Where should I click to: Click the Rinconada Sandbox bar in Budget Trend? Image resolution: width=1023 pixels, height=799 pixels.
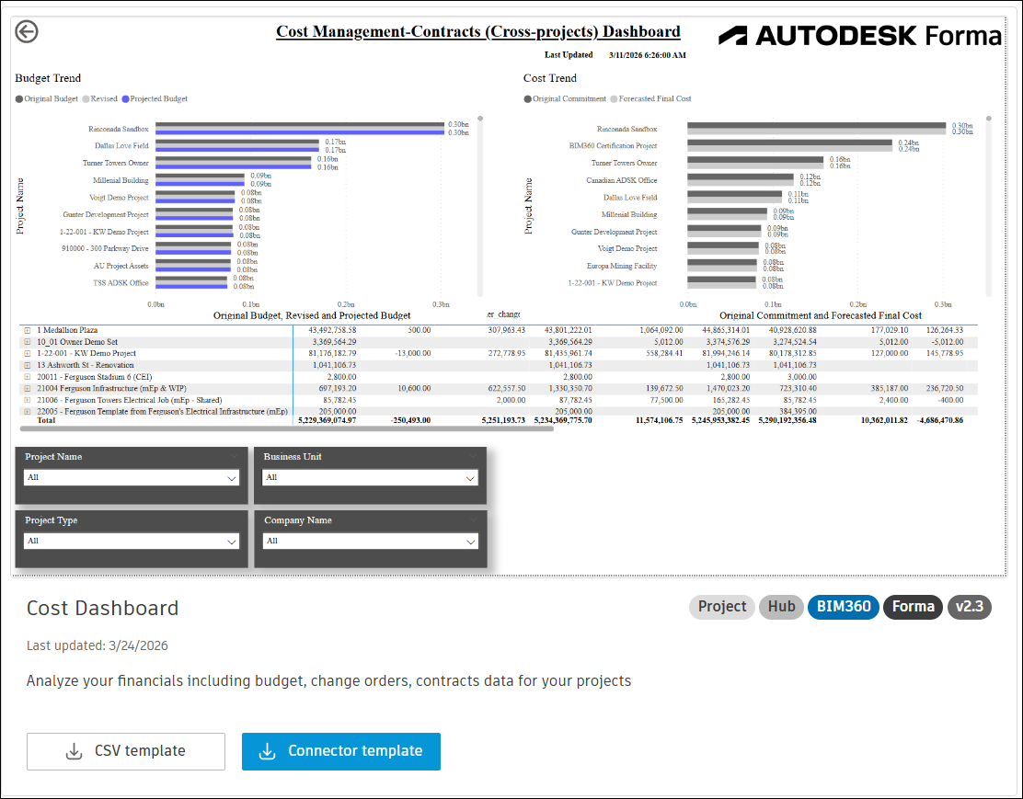coord(300,129)
